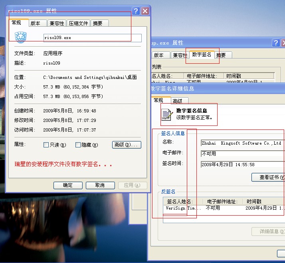Enable the 只读 read-only checkbox
Screen dimensions: 285x263
pyautogui.click(x=46, y=145)
